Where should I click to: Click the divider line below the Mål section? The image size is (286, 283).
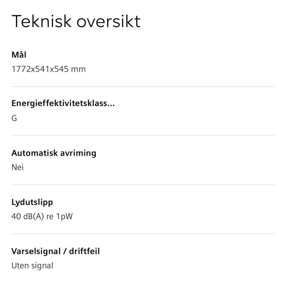[143, 86]
